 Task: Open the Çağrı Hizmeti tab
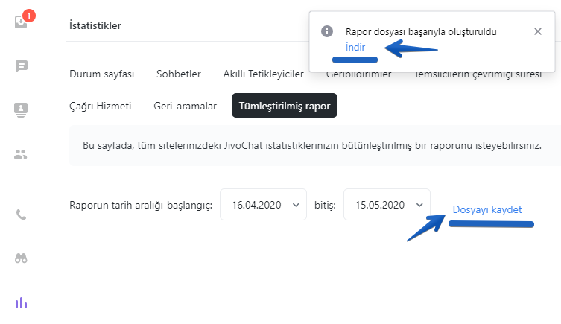100,107
